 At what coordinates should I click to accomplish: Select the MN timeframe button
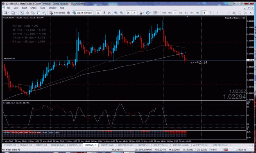(197, 13)
